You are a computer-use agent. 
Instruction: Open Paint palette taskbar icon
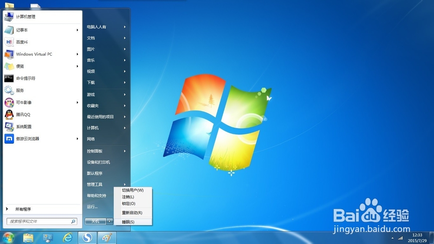click(x=107, y=238)
